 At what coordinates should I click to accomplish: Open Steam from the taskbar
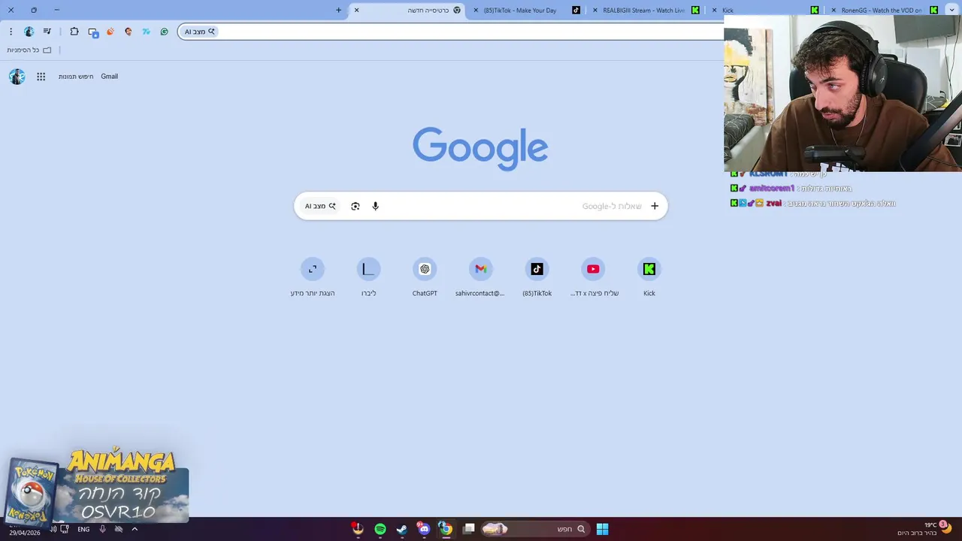[x=402, y=529]
